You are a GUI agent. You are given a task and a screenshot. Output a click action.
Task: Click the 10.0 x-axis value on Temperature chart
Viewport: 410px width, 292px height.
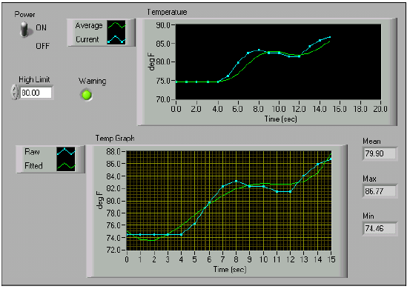279,109
